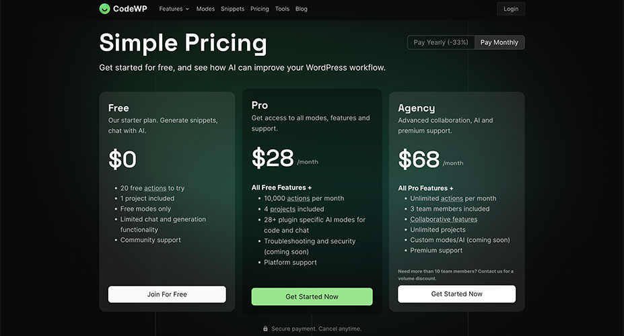624x336 pixels.
Task: Click the secure payment lock icon
Action: point(265,329)
